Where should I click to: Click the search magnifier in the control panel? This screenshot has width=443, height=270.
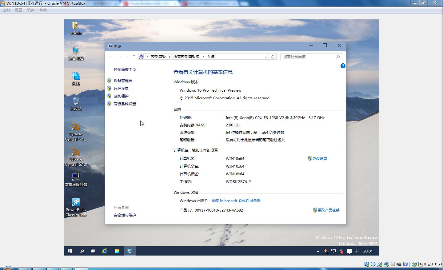click(338, 57)
